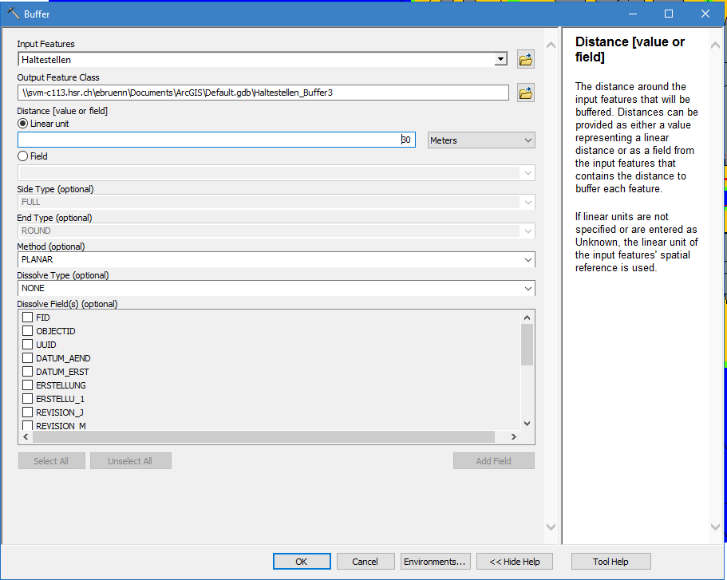Enable the OBJECTID checkbox
The height and width of the screenshot is (580, 727).
tap(28, 331)
